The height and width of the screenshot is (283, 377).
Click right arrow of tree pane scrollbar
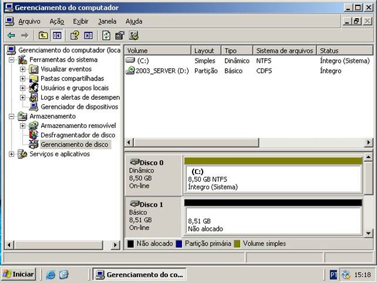click(x=116, y=245)
